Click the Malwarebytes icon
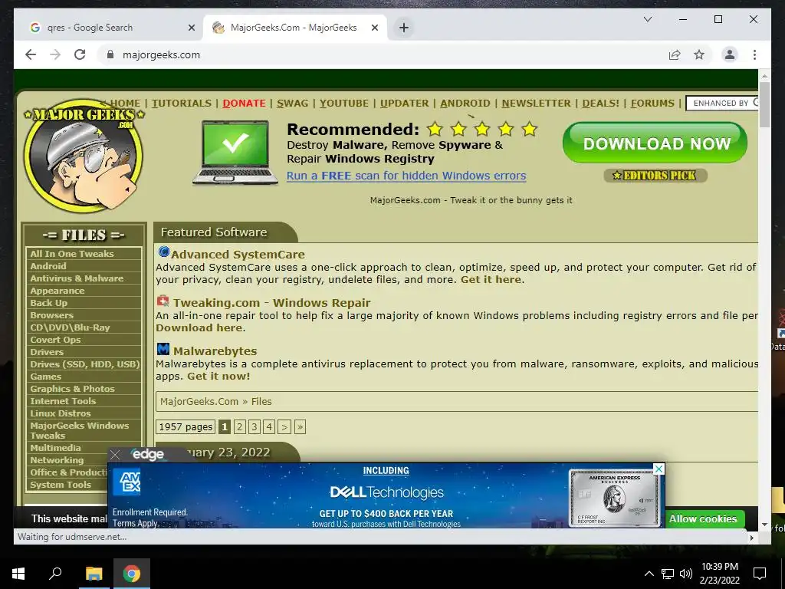The height and width of the screenshot is (589, 785). 163,349
